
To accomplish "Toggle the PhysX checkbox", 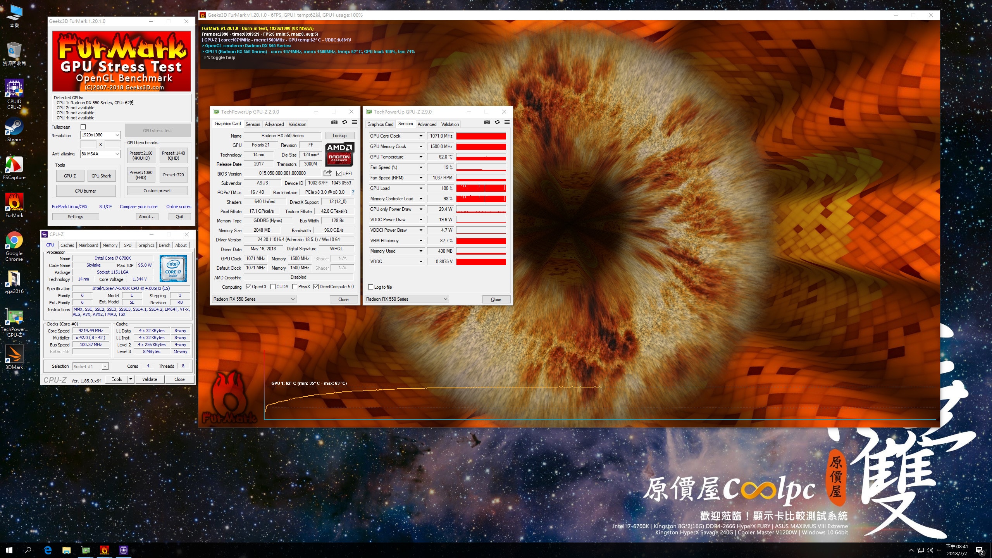I will [294, 287].
